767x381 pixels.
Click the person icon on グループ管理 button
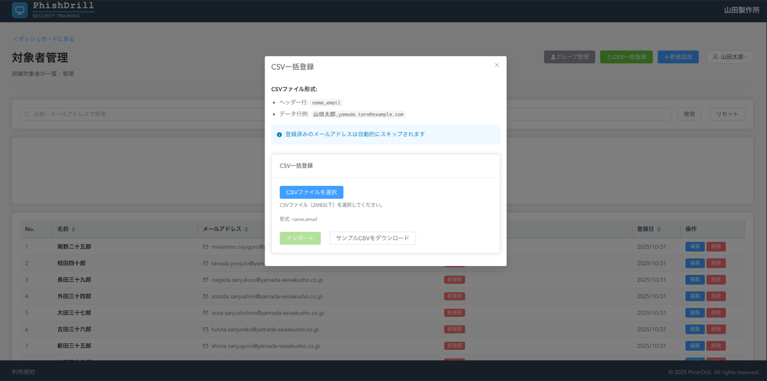pyautogui.click(x=552, y=57)
